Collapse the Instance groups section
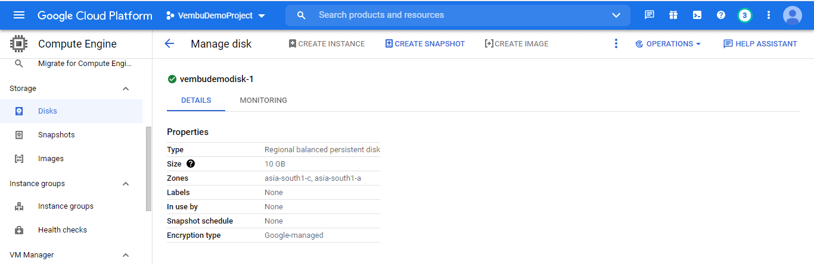The image size is (814, 264). click(126, 184)
